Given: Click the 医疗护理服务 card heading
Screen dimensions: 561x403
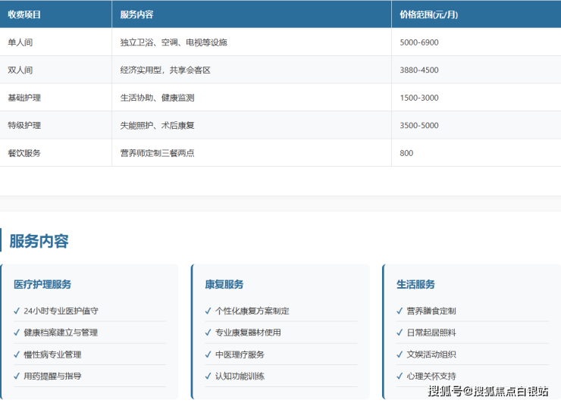Looking at the screenshot, I should pyautogui.click(x=42, y=285).
